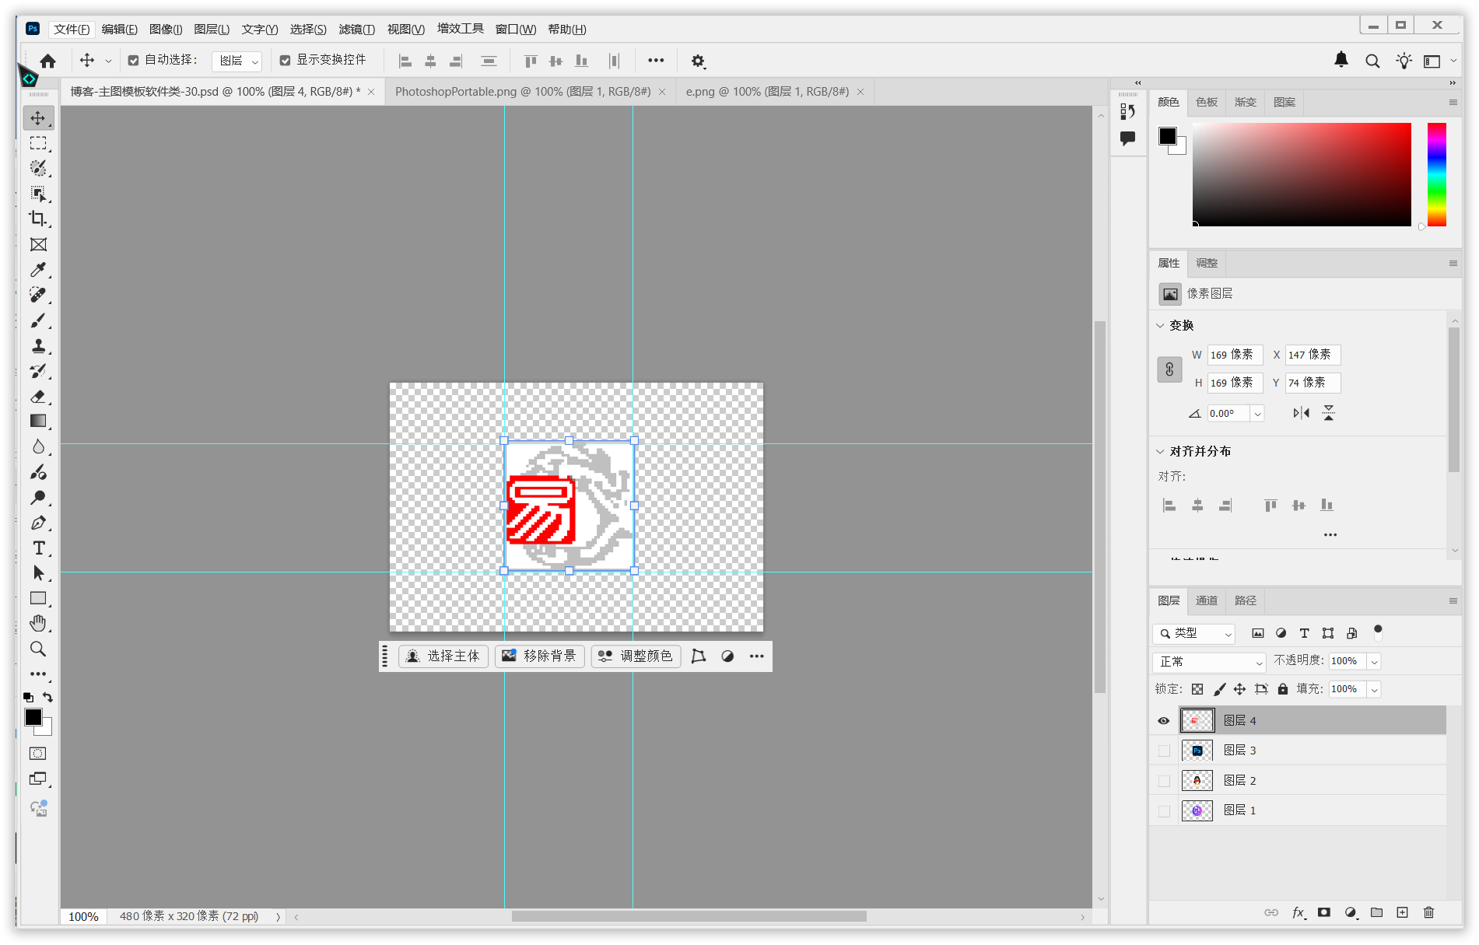The height and width of the screenshot is (945, 1479).
Task: Select the Horizontal Type tool
Action: tap(38, 548)
